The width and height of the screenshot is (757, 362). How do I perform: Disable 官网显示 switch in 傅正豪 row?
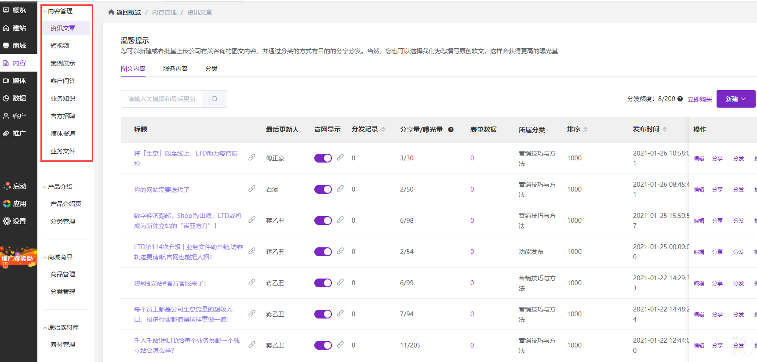pos(323,158)
